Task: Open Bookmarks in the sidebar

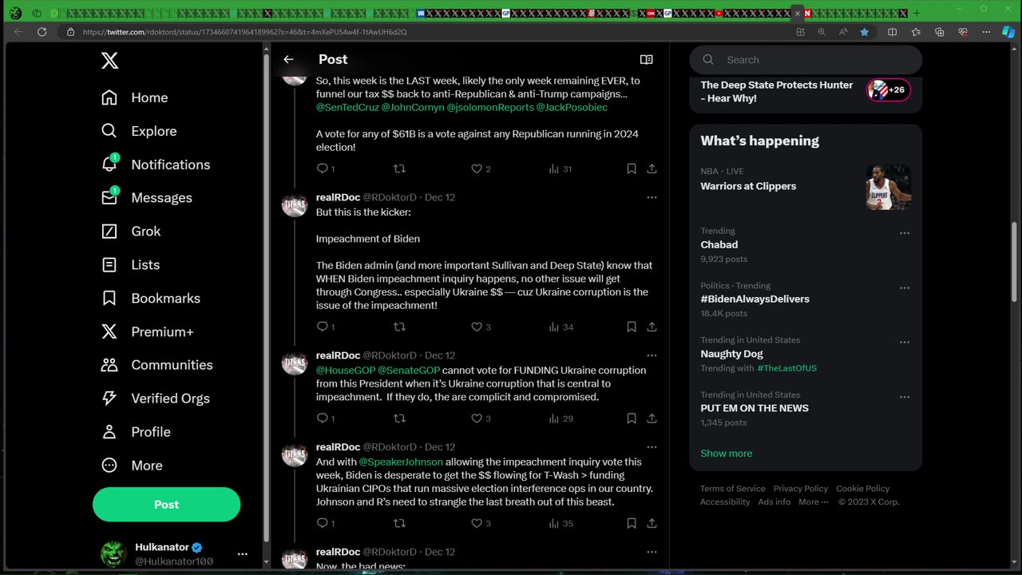Action: pyautogui.click(x=151, y=298)
